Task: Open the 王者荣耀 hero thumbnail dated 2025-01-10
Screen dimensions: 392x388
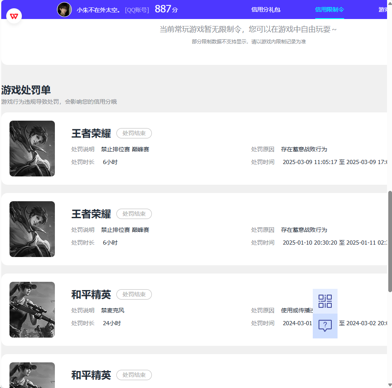Action: pyautogui.click(x=32, y=229)
